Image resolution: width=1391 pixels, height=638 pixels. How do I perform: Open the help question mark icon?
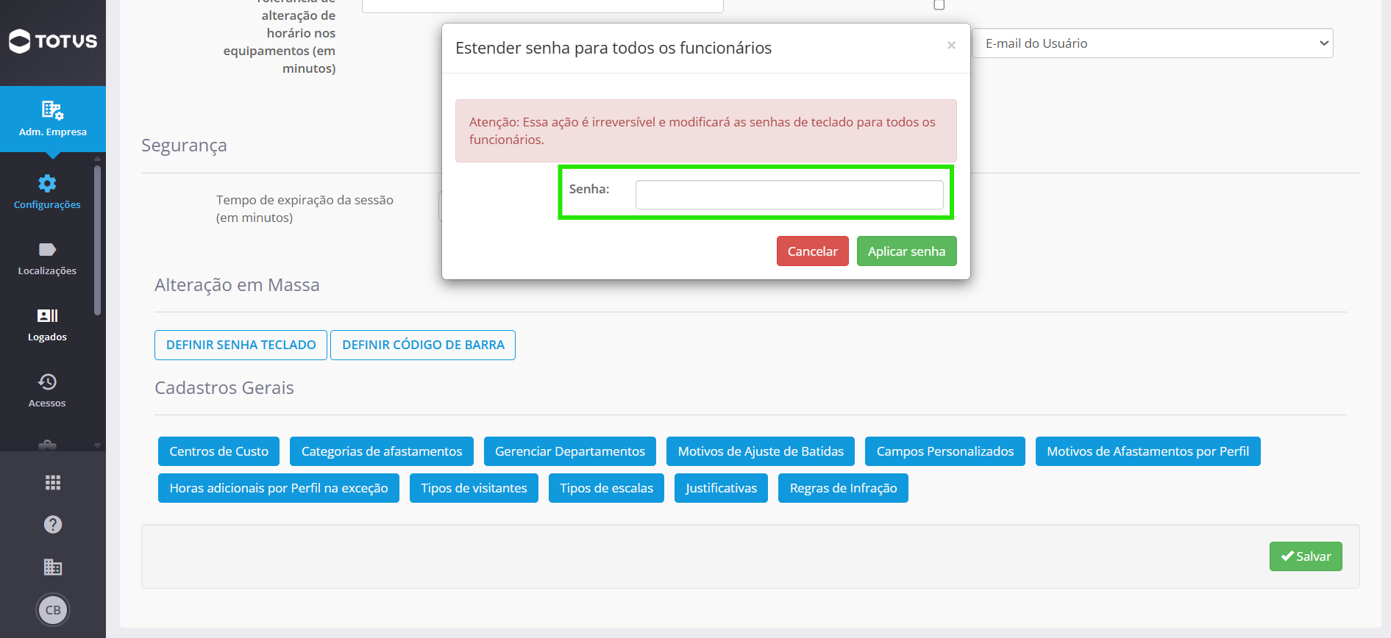pos(53,524)
